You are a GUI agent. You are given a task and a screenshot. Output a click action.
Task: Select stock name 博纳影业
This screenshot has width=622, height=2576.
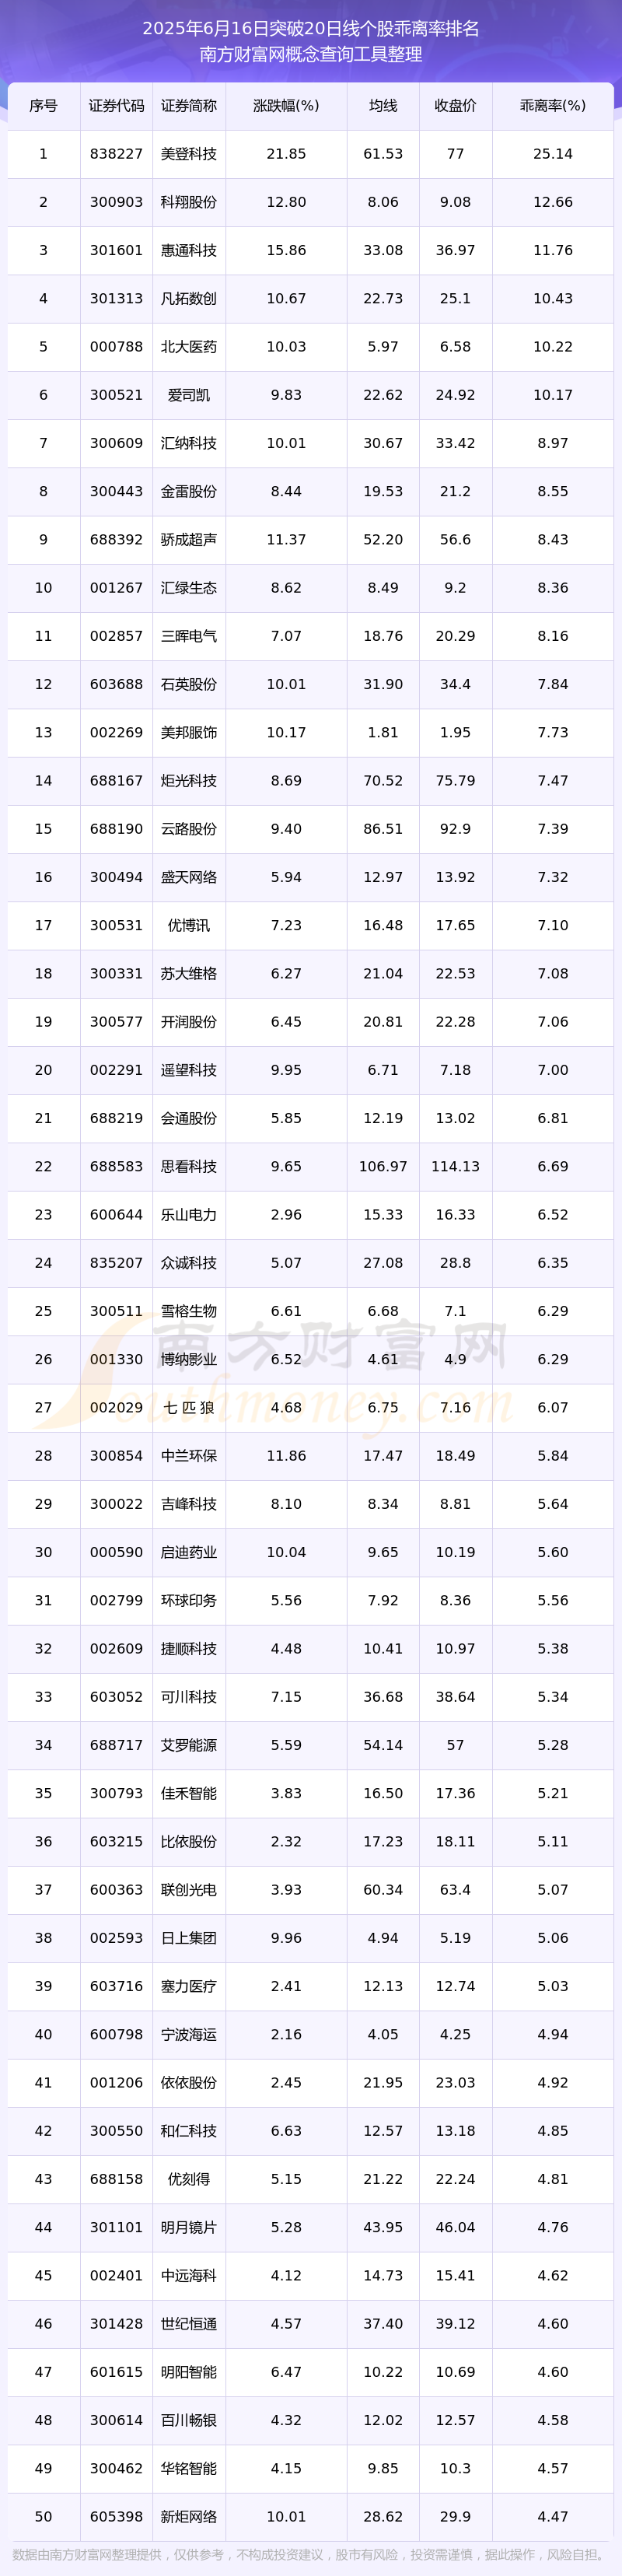(189, 1359)
